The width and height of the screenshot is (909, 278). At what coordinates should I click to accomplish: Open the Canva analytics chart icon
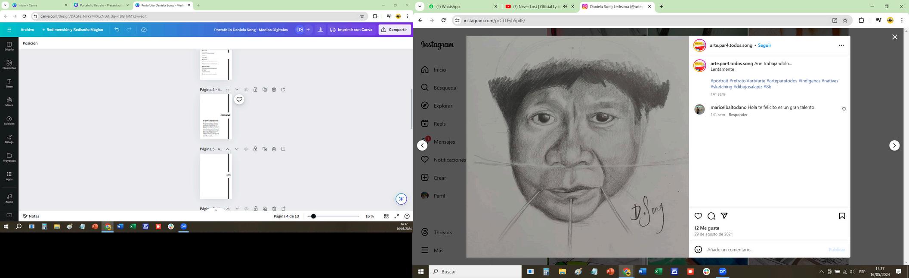[x=320, y=30]
